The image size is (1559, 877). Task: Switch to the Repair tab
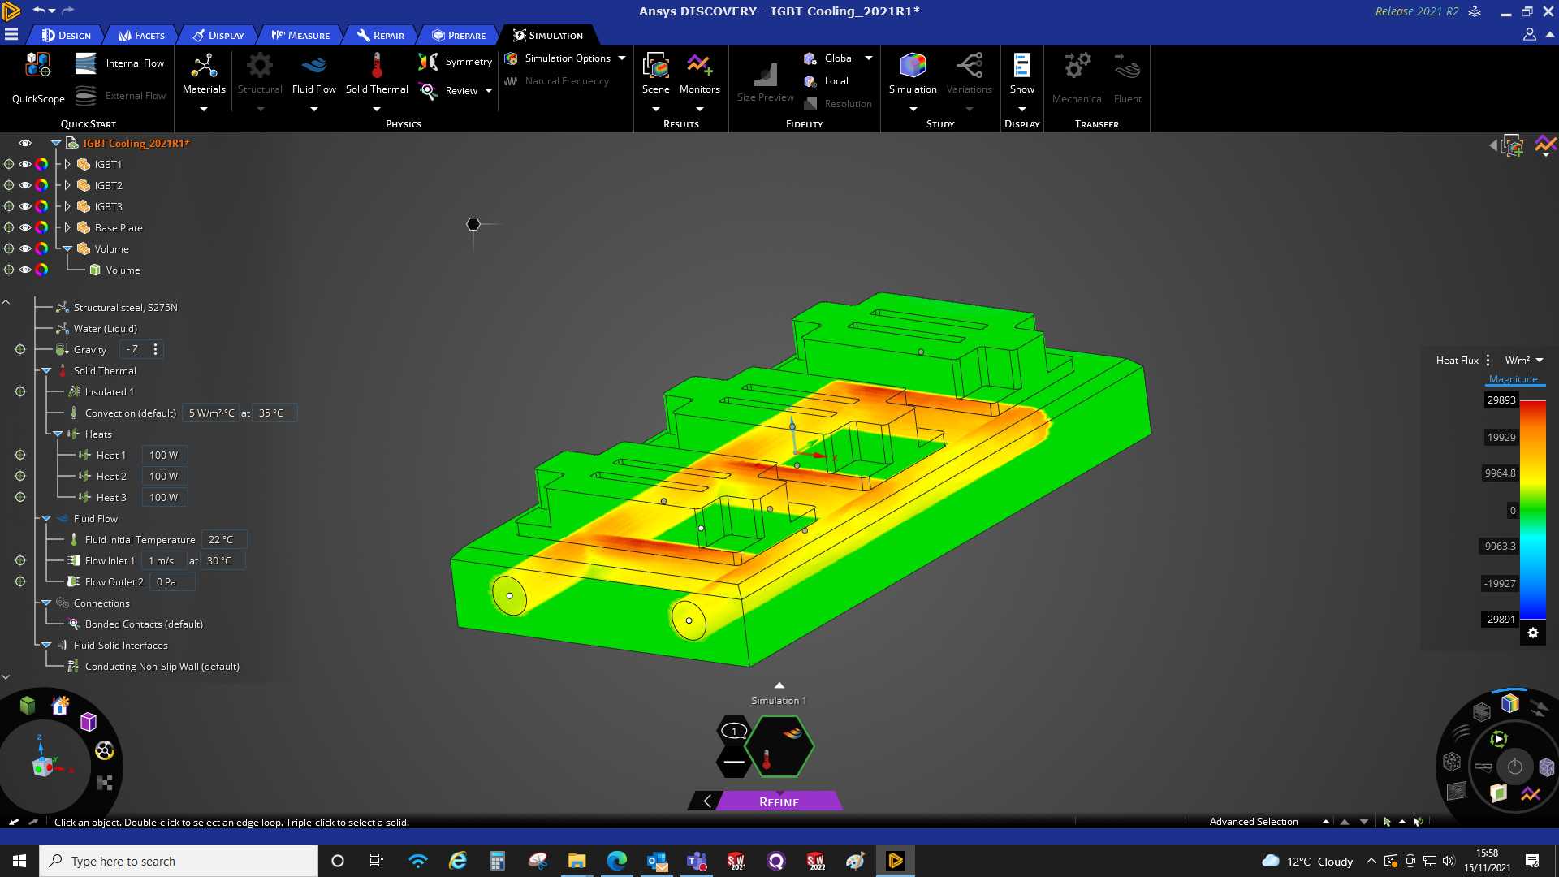[x=381, y=35]
